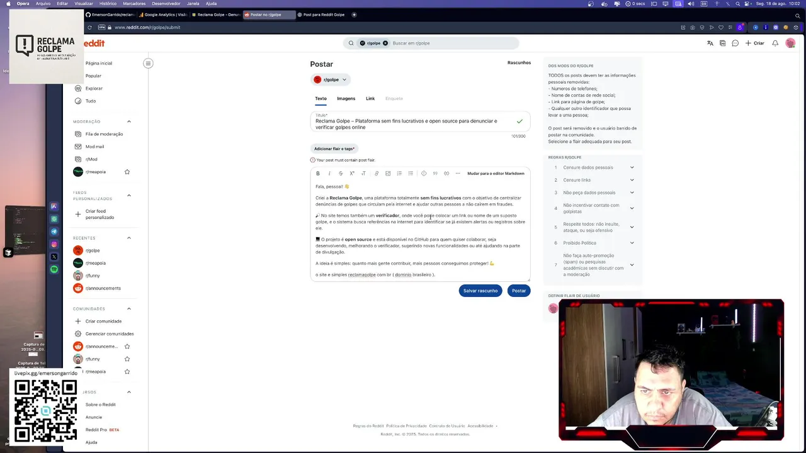Image resolution: width=806 pixels, height=453 pixels.
Task: Collapse the Comunidades section
Action: click(129, 309)
